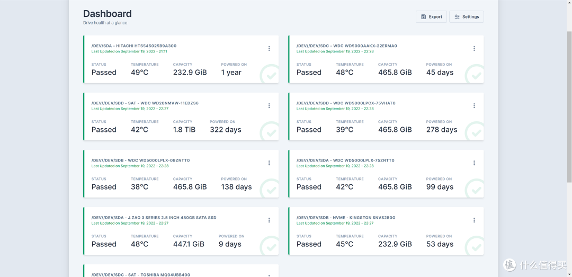The image size is (572, 277).
Task: Click the Dashboard heading
Action: [107, 13]
